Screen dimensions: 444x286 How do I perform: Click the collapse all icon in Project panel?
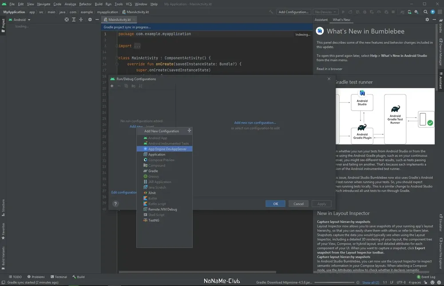click(x=81, y=20)
